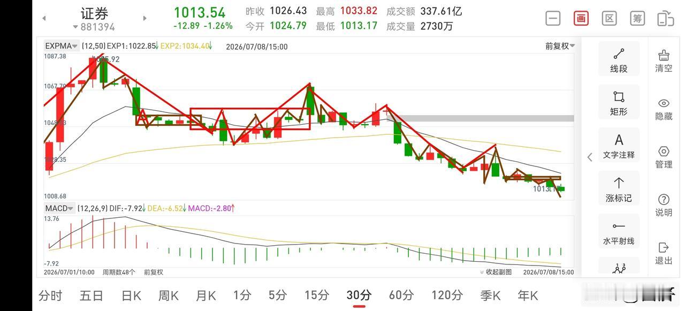Tap 退出 to exit drawing mode
The height and width of the screenshot is (311, 684).
664,253
